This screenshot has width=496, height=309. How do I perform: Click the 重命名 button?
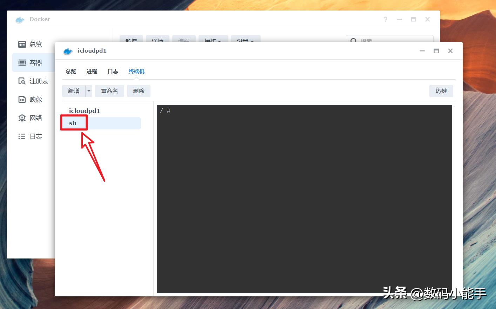point(109,91)
